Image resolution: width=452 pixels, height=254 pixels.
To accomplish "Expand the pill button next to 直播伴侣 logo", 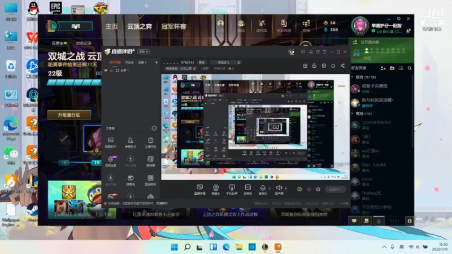I will 144,51.
